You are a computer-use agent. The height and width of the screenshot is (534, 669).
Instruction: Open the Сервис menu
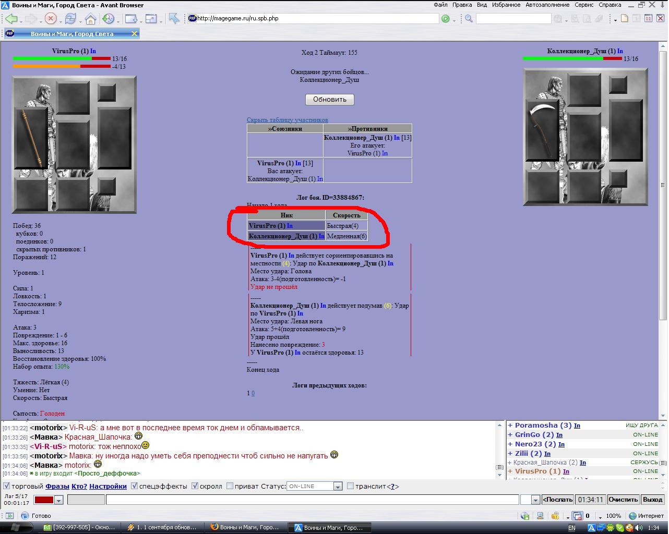(583, 5)
